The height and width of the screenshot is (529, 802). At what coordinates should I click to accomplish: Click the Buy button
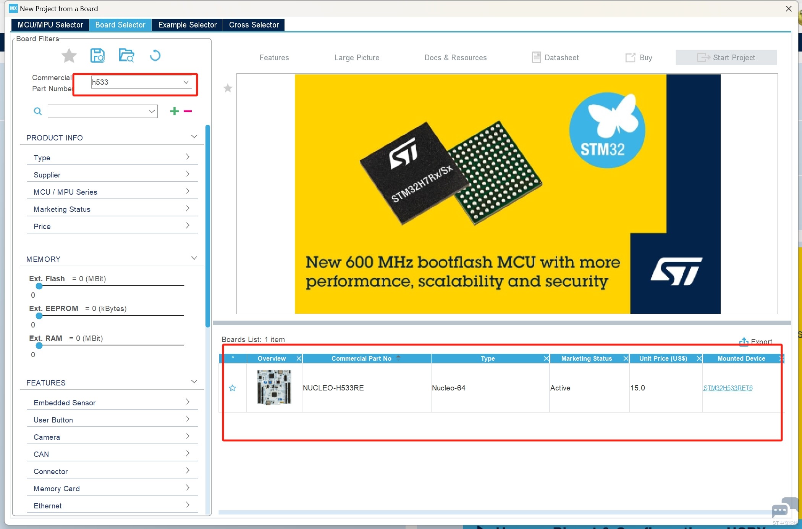point(639,58)
